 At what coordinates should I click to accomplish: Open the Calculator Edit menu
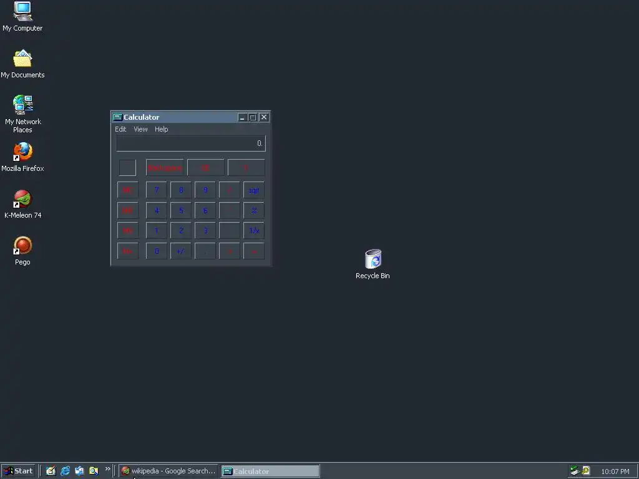coord(120,129)
